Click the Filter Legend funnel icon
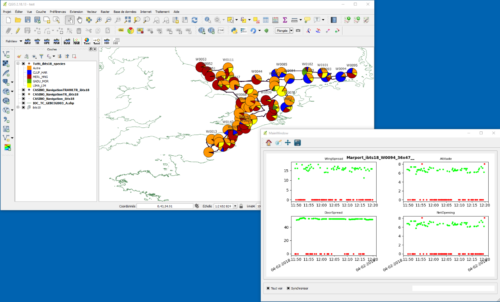 pos(41,56)
